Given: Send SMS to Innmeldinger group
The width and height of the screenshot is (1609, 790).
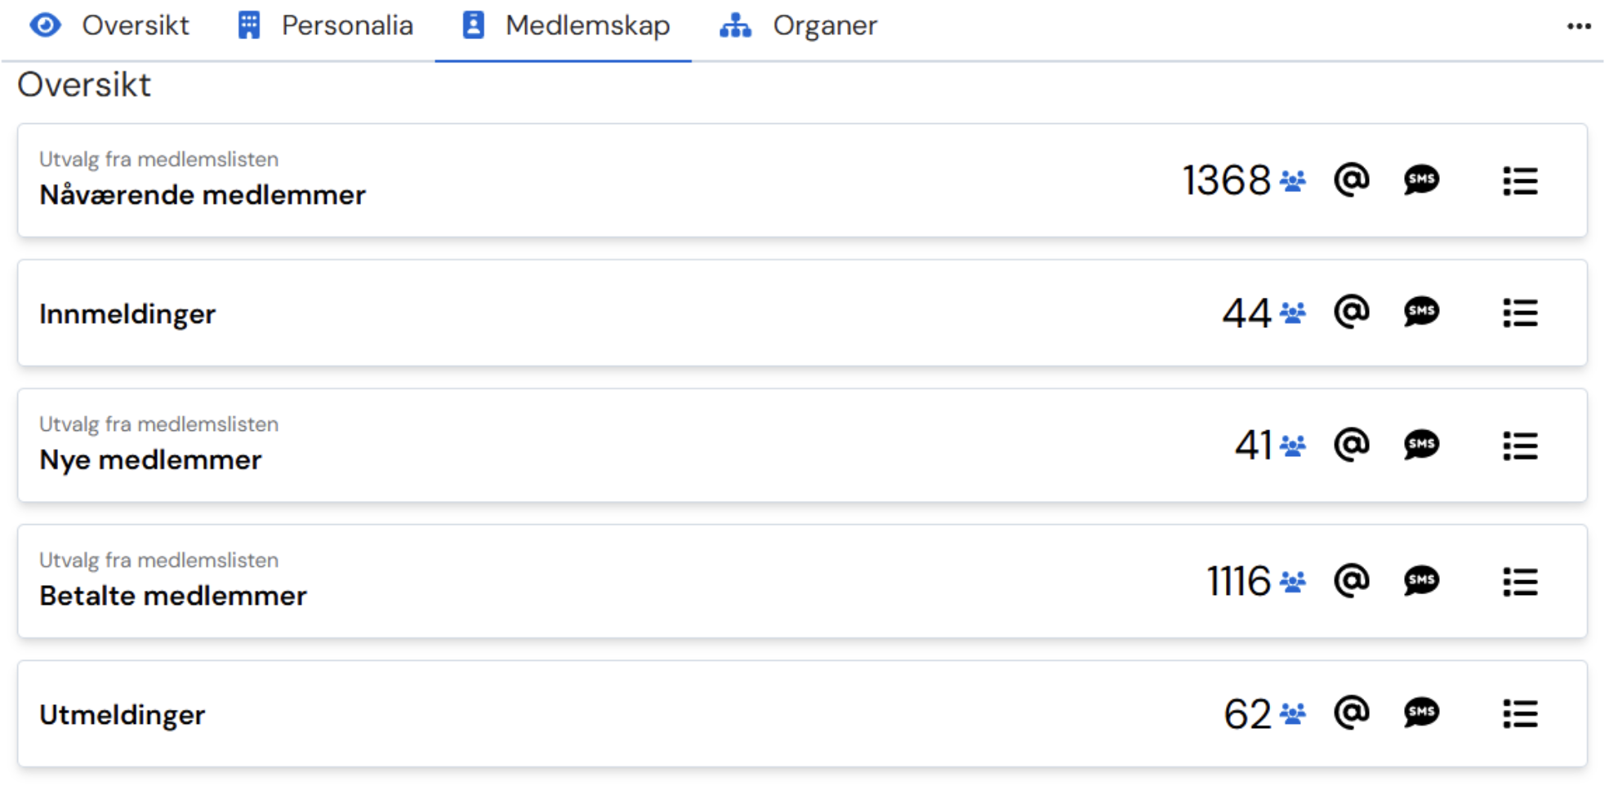Looking at the screenshot, I should pos(1421,312).
